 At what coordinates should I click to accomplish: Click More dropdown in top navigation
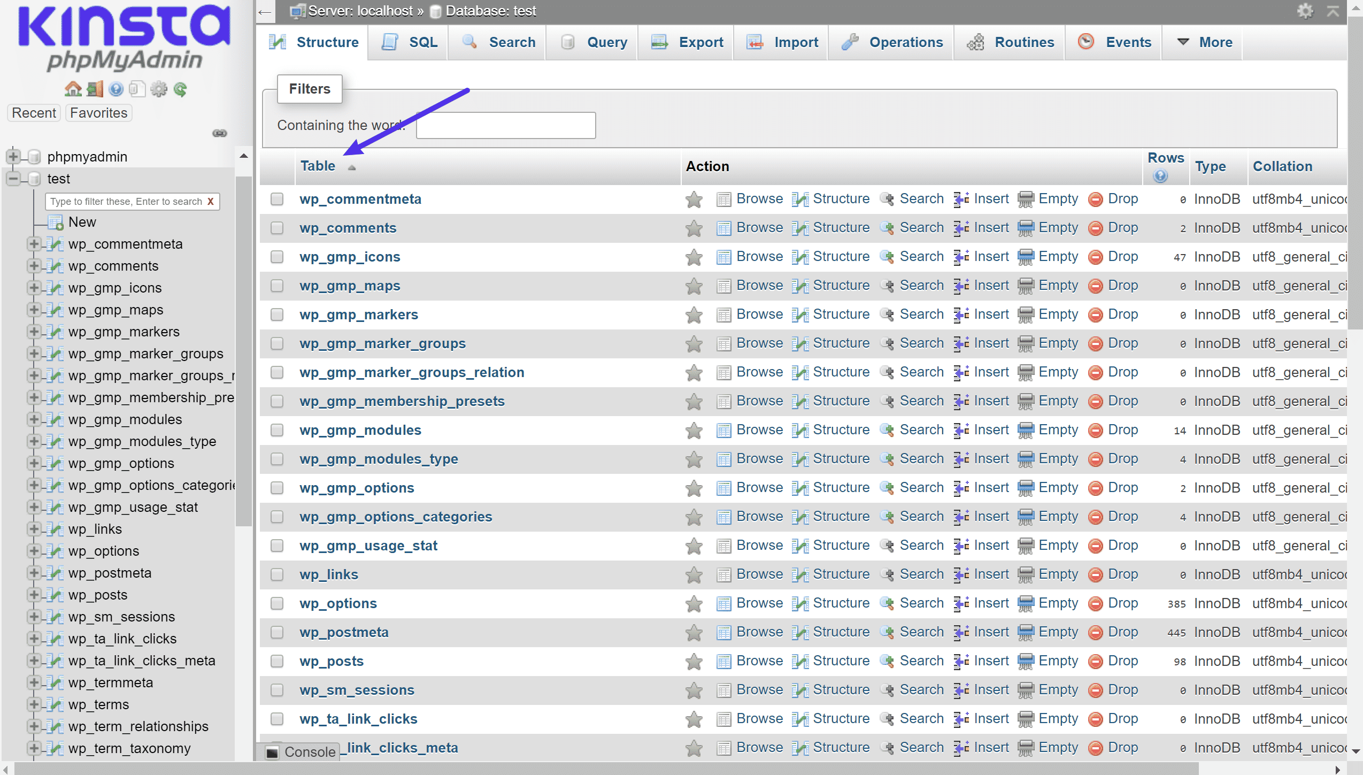[1207, 42]
